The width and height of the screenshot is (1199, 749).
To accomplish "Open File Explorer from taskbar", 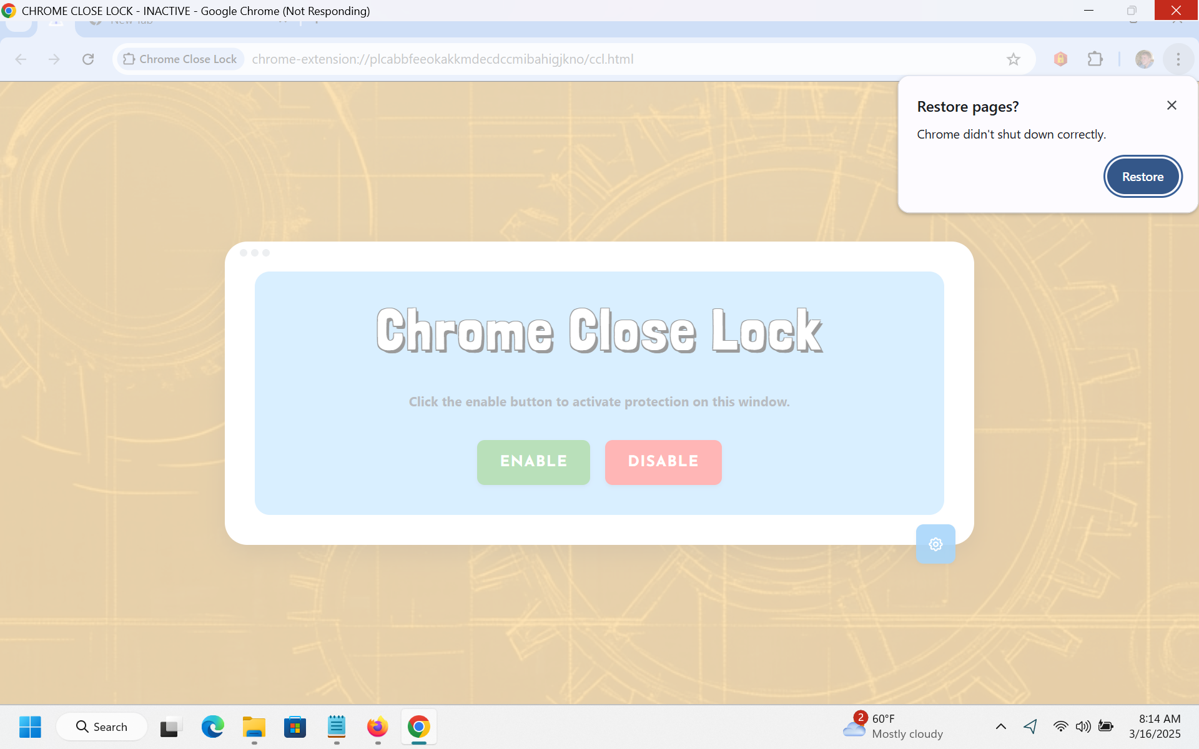I will [x=254, y=727].
